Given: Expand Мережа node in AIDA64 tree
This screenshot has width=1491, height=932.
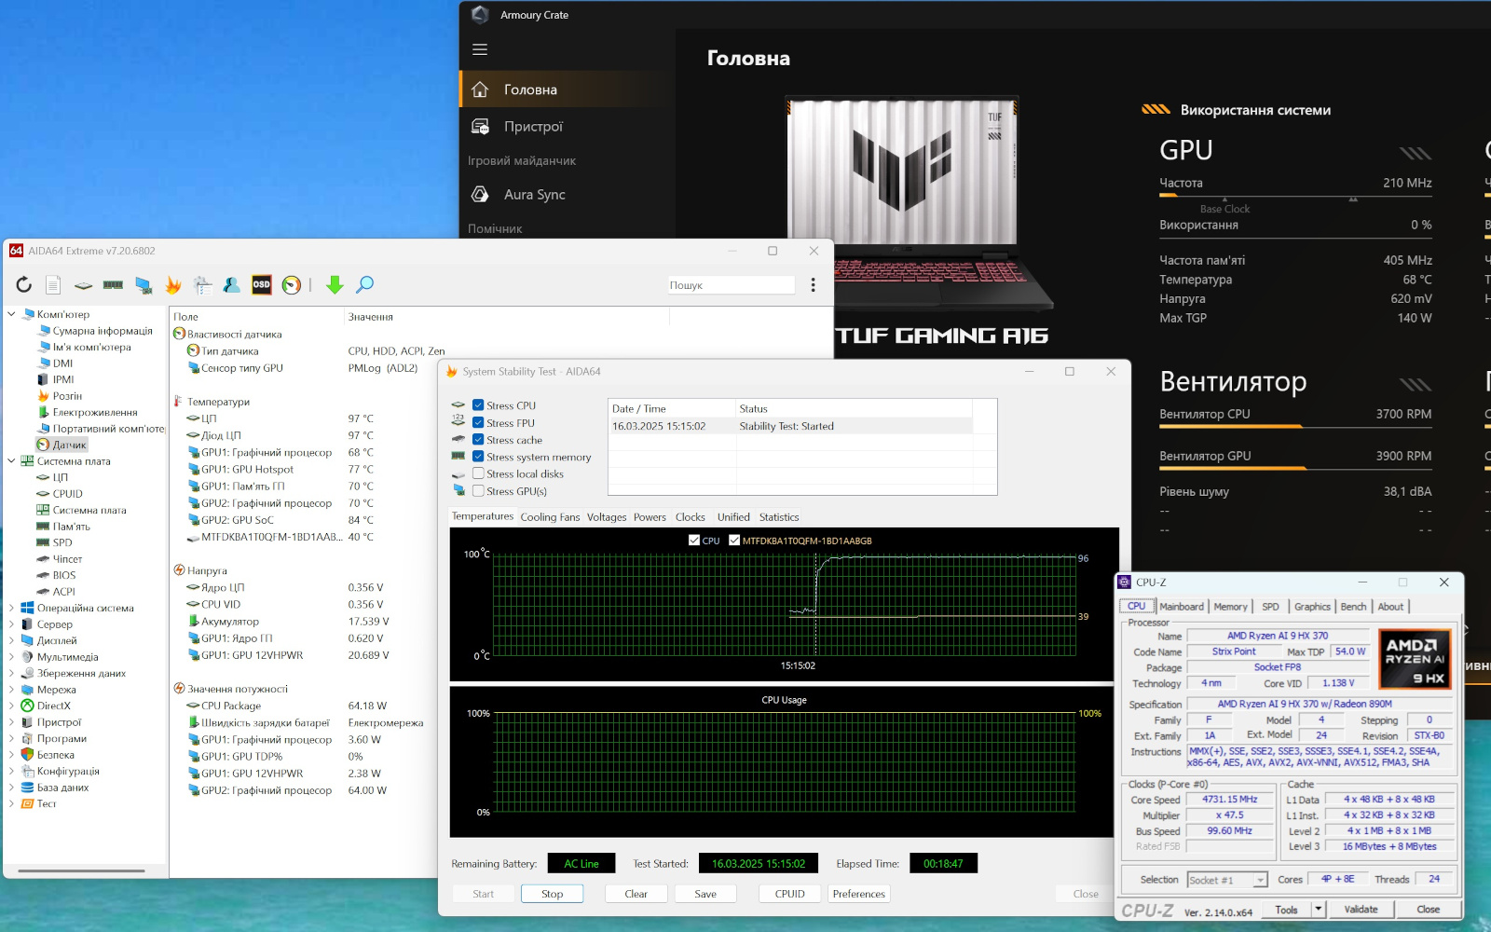Looking at the screenshot, I should coord(11,690).
